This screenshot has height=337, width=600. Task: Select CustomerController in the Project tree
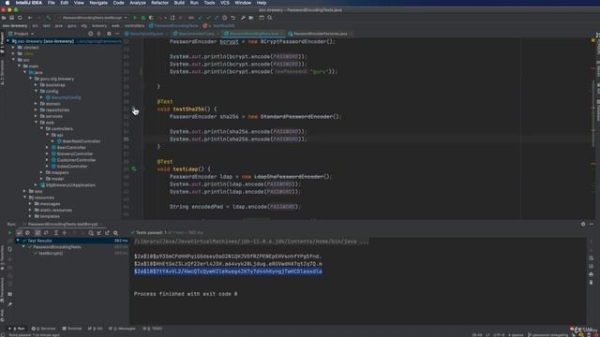click(76, 160)
